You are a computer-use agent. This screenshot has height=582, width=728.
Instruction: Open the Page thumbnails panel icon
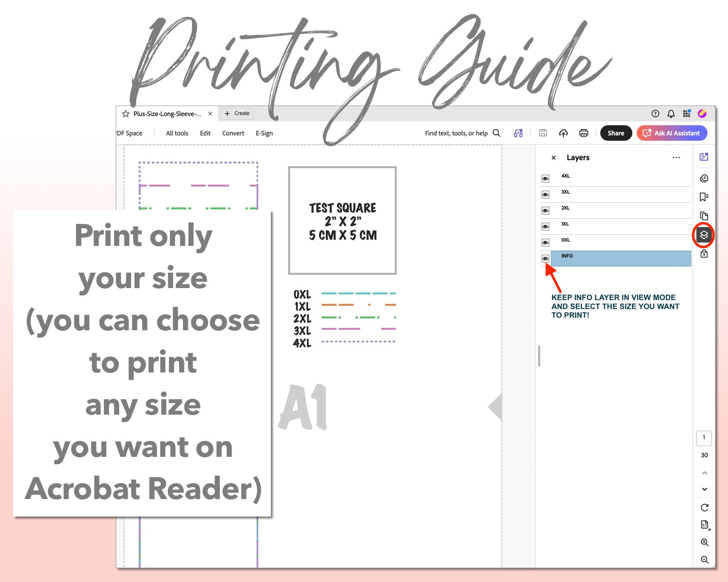pyautogui.click(x=704, y=216)
